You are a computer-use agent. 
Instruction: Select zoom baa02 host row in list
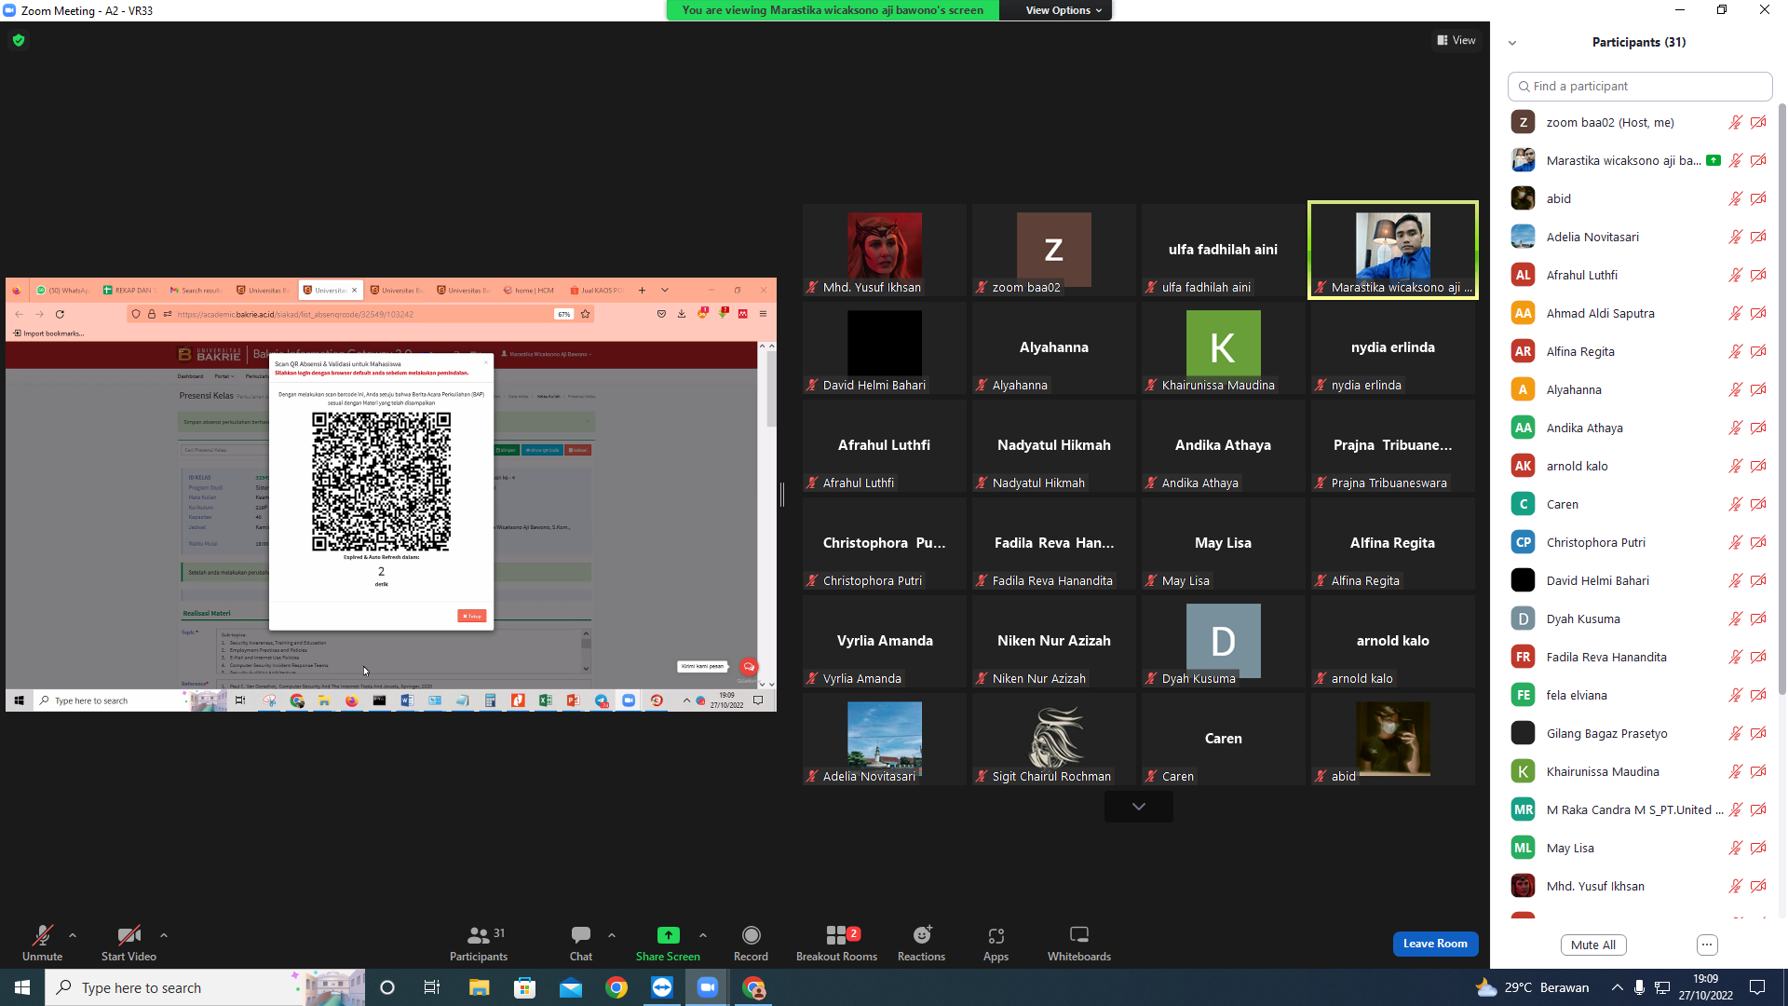pyautogui.click(x=1640, y=122)
